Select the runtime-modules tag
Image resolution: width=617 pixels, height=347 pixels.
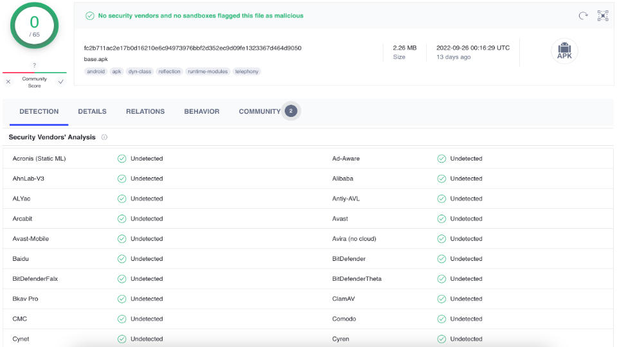208,71
